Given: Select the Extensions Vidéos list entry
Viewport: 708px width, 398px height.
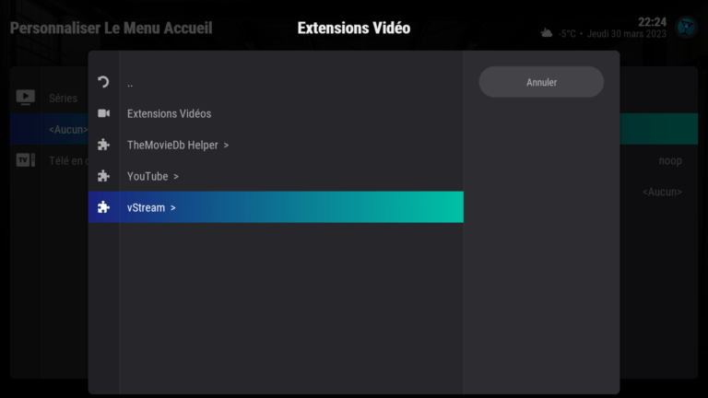Looking at the screenshot, I should click(x=169, y=113).
